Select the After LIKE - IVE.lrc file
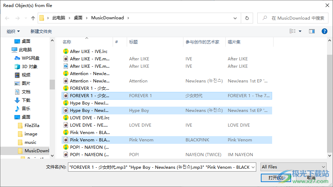Screen dimensions: 333x187 pyautogui.click(x=88, y=52)
